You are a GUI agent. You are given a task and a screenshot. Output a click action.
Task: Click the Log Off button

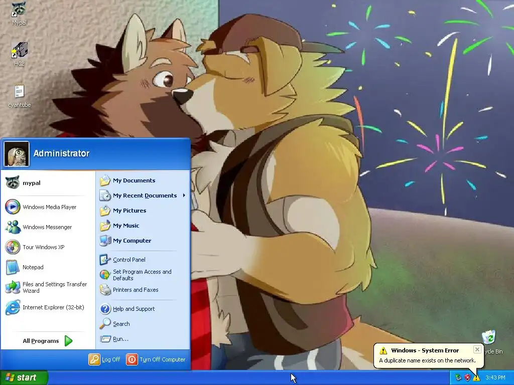[104, 359]
